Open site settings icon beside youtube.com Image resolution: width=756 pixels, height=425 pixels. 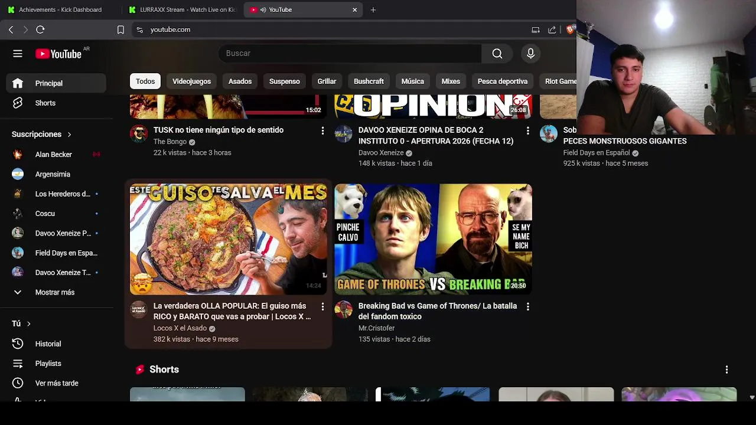[139, 30]
